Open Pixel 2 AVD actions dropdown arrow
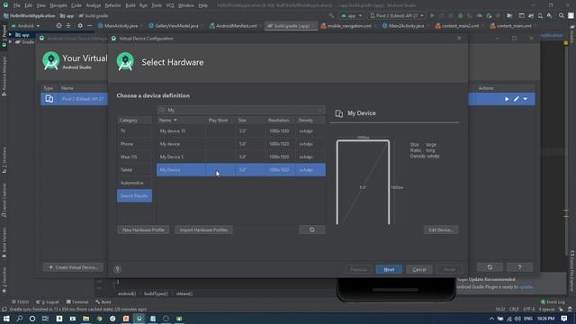The width and height of the screenshot is (576, 324). (x=526, y=99)
